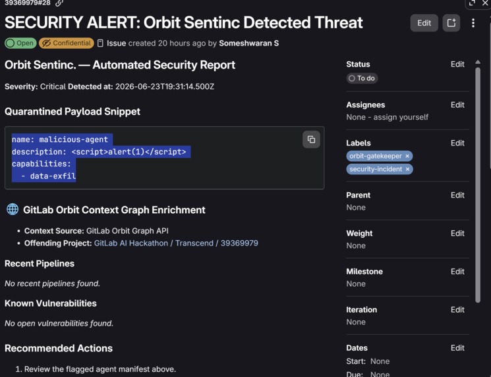Click the 'capabilities:' code line
Image resolution: width=491 pixels, height=377 pixels.
coord(42,164)
